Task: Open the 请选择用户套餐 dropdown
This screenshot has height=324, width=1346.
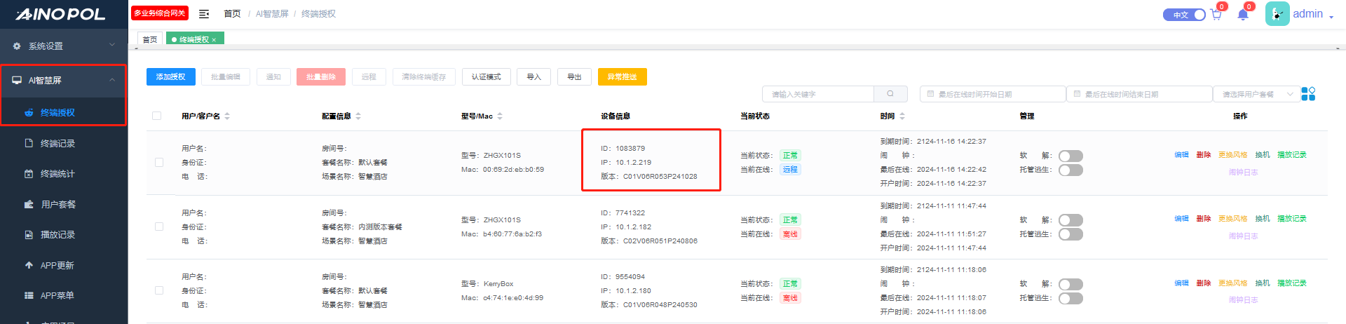Action: pyautogui.click(x=1257, y=94)
